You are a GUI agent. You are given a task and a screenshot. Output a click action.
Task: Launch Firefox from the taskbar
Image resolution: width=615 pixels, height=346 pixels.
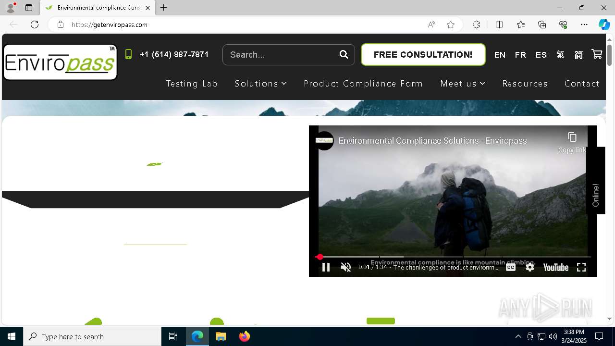coord(245,336)
